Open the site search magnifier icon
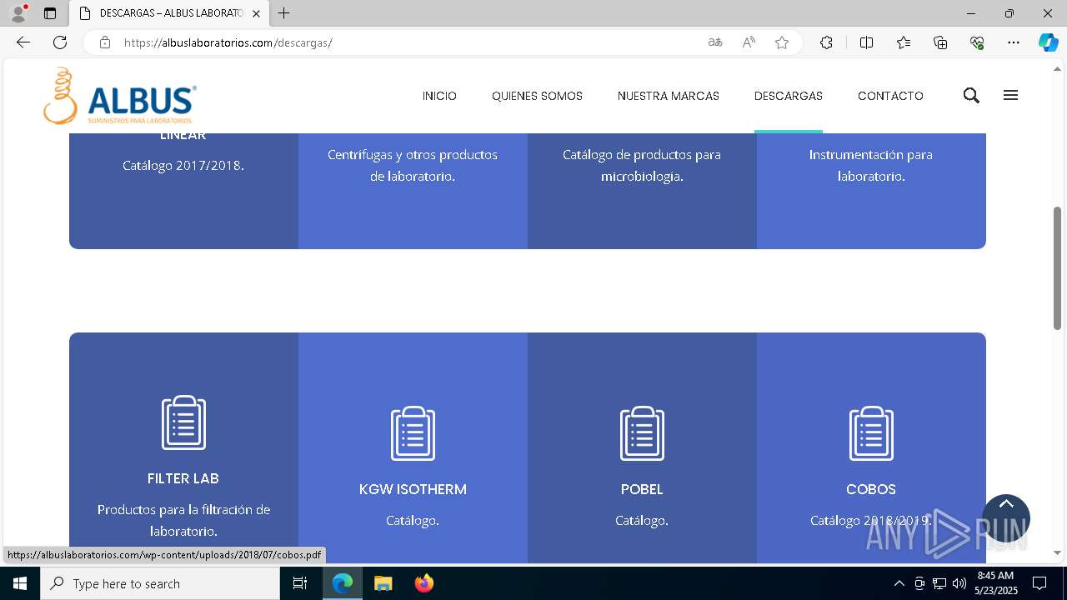The width and height of the screenshot is (1067, 600). (971, 96)
